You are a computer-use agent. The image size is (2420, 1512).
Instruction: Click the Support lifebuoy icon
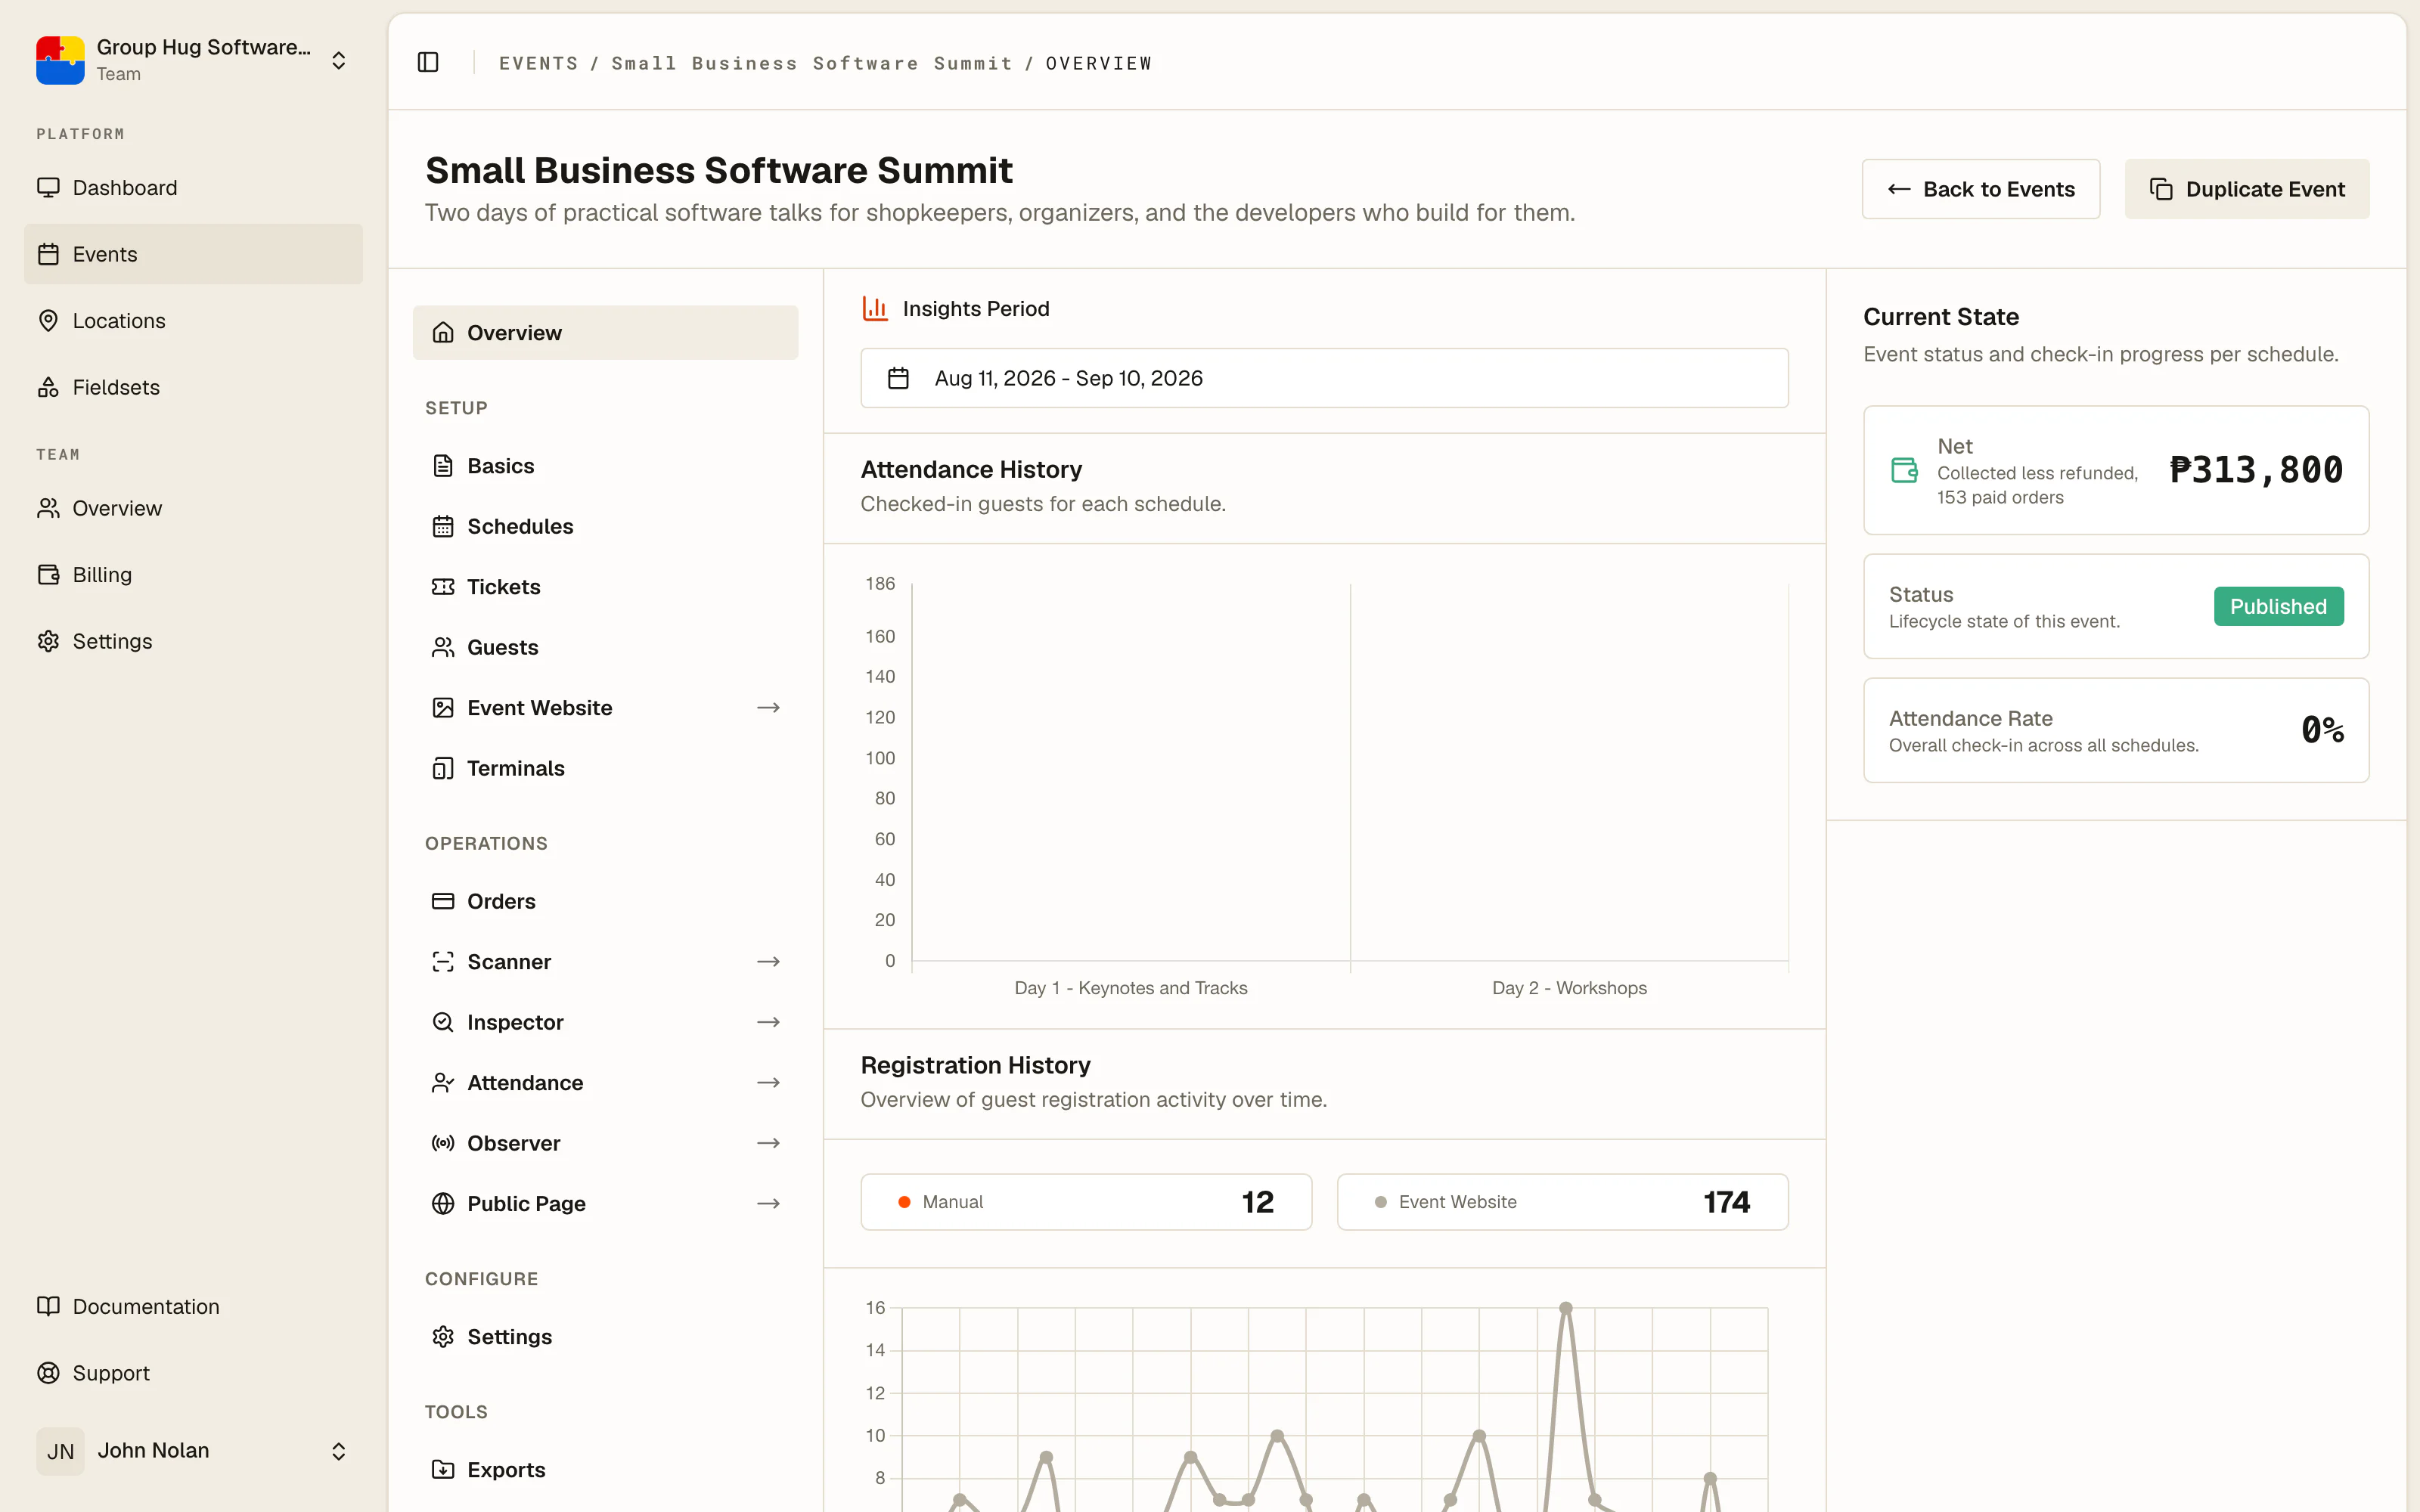(x=48, y=1373)
